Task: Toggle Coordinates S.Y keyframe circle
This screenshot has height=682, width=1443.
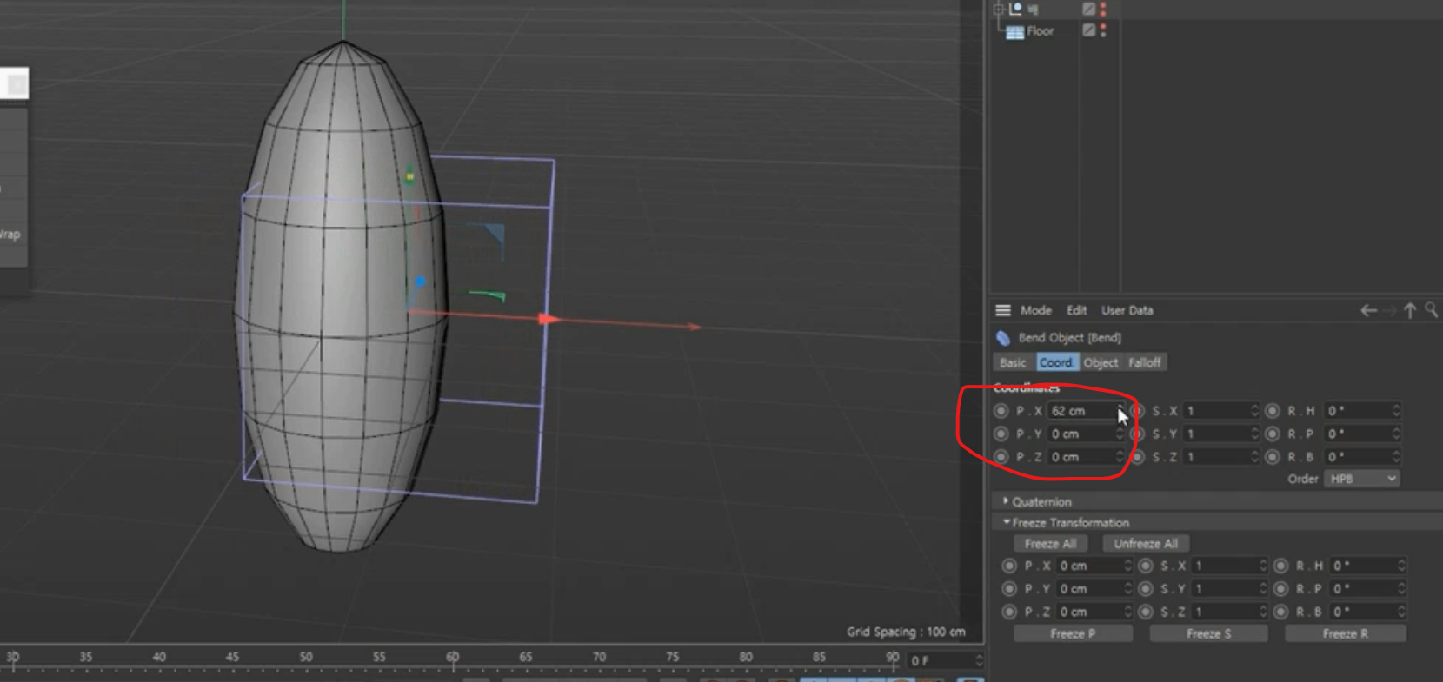Action: (x=1137, y=434)
